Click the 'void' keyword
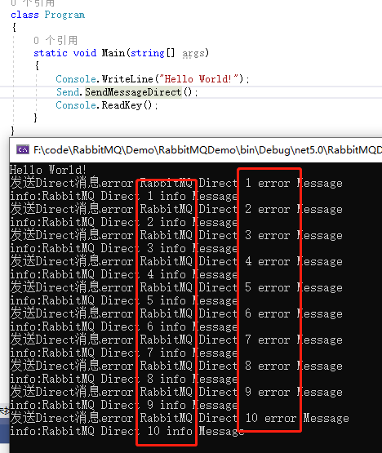 coord(85,53)
